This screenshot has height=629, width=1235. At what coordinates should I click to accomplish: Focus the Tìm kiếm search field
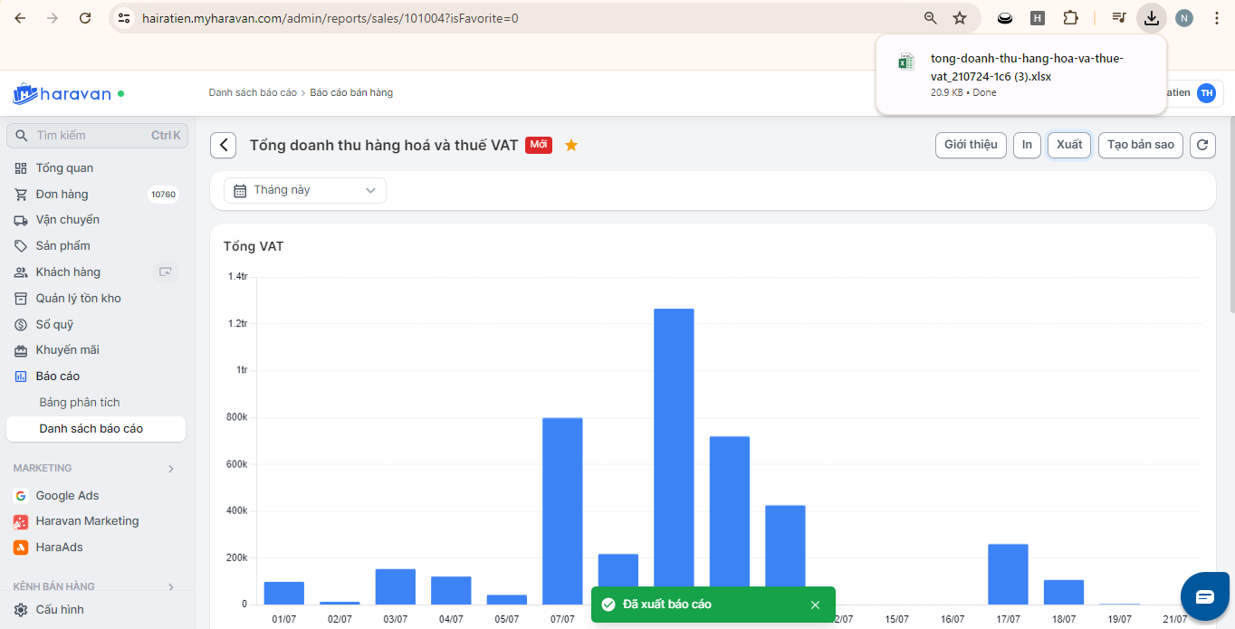pos(97,136)
